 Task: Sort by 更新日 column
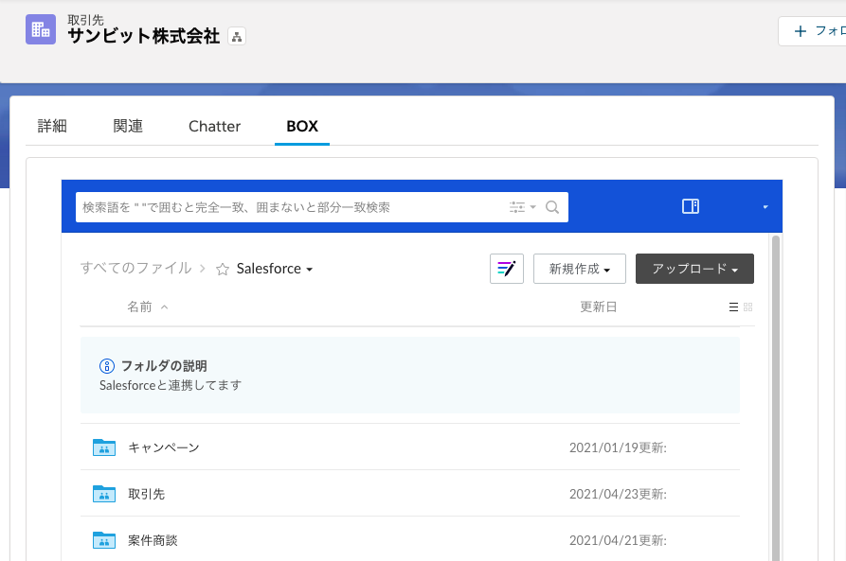click(x=599, y=307)
